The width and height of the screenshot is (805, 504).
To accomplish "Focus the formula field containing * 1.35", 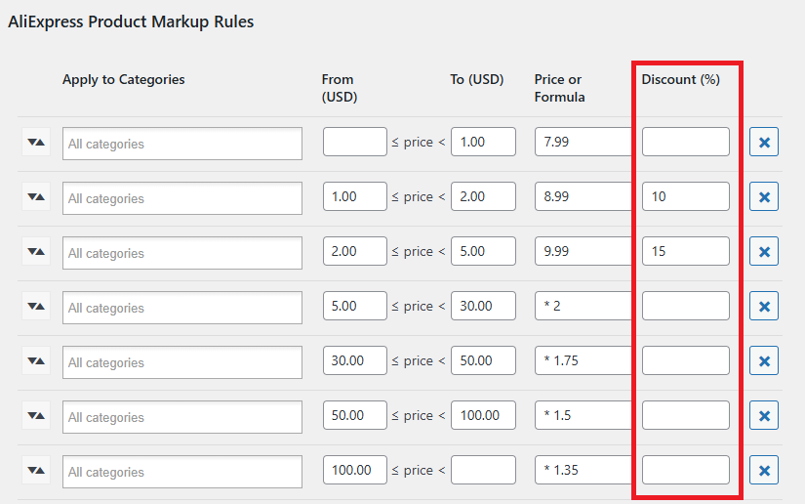I will tap(584, 470).
